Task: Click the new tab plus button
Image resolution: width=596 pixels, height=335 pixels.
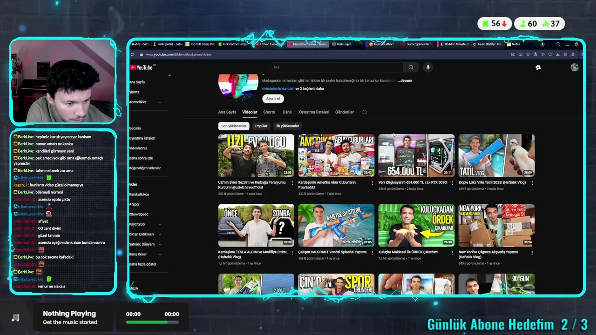Action: pyautogui.click(x=542, y=44)
